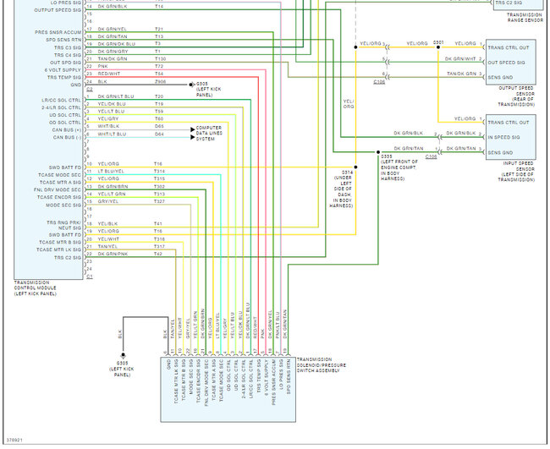The height and width of the screenshot is (449, 550).
Task: Click the 'DK GRN/BRN' wire label at control module pin 13
Action: 113,187
